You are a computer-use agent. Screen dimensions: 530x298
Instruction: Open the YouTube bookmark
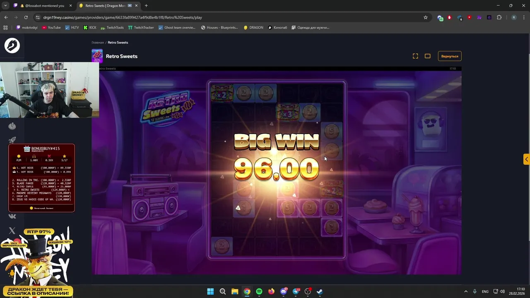point(51,28)
